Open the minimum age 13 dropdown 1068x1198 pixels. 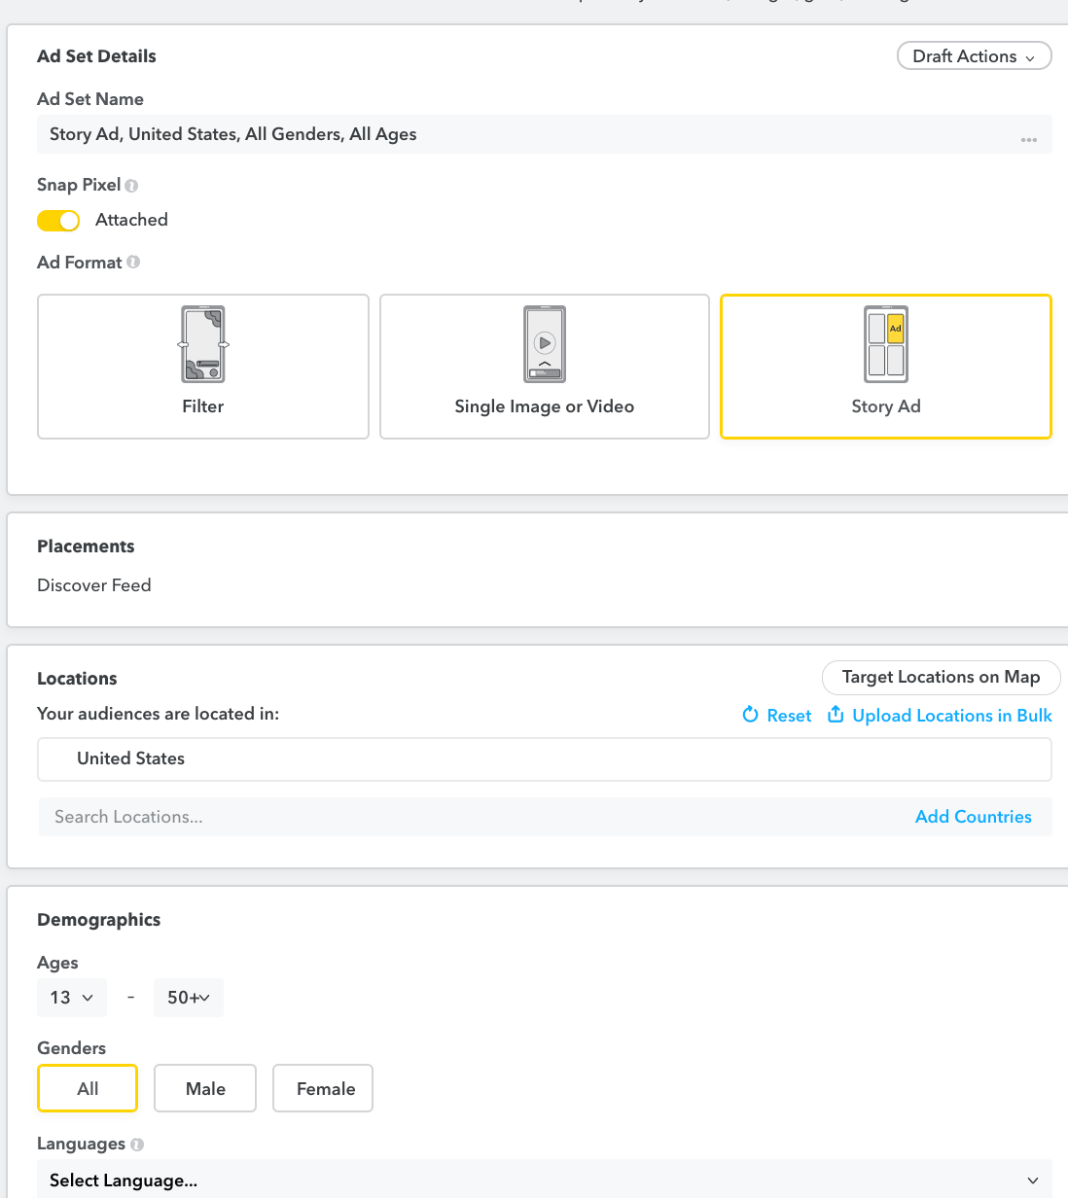click(72, 998)
